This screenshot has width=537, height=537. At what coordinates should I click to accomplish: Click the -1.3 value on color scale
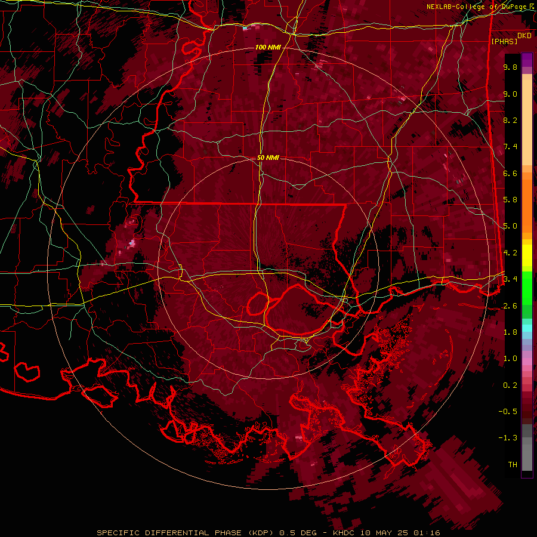[508, 438]
